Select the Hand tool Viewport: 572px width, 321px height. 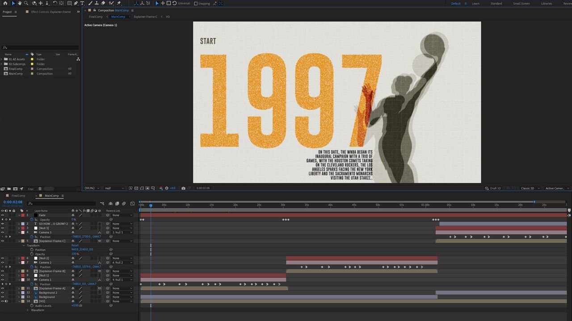(20, 3)
